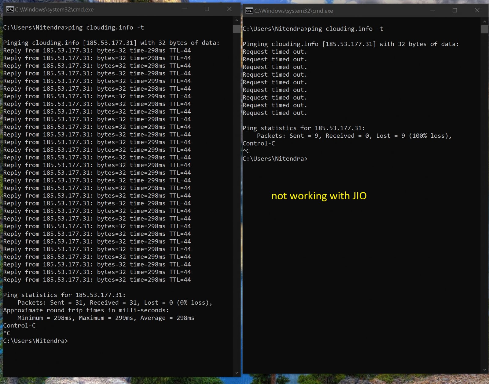Click 'Packets: Sent = 31' line in left window
Screen dimensions: 489x384
115,302
